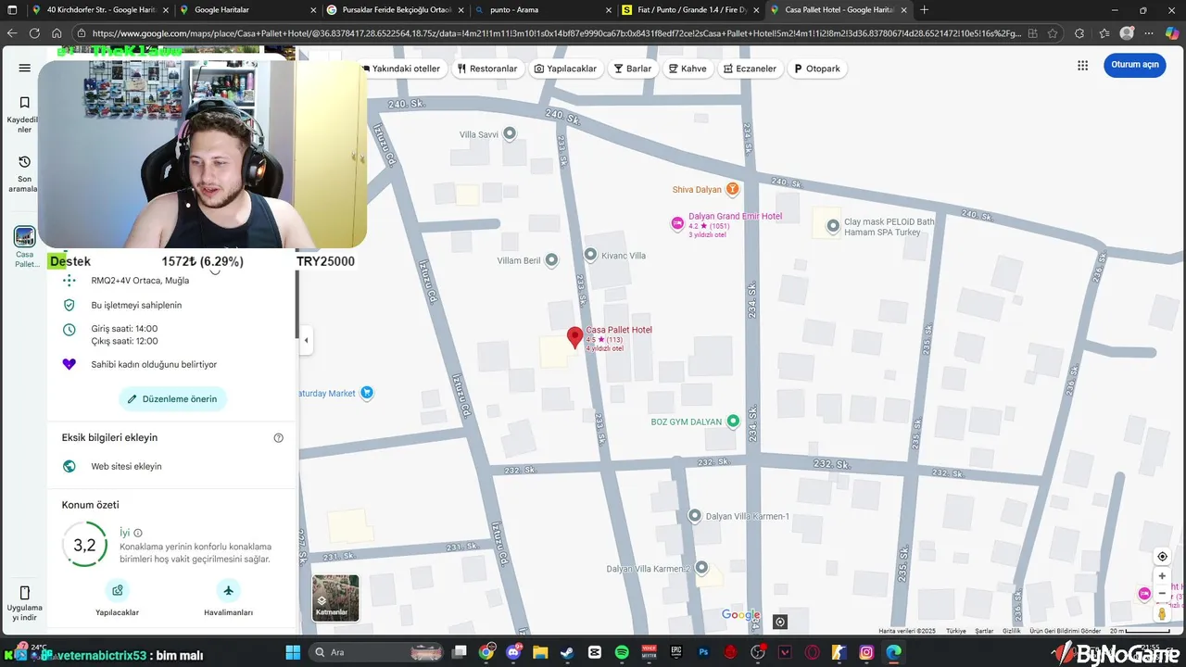This screenshot has height=667, width=1186.
Task: Open Havalimanları airports icon
Action: tap(228, 590)
